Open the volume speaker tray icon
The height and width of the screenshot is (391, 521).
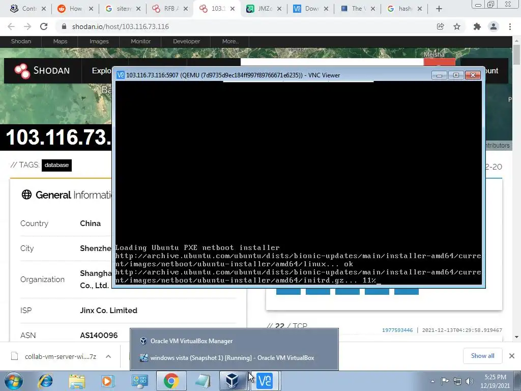point(470,381)
